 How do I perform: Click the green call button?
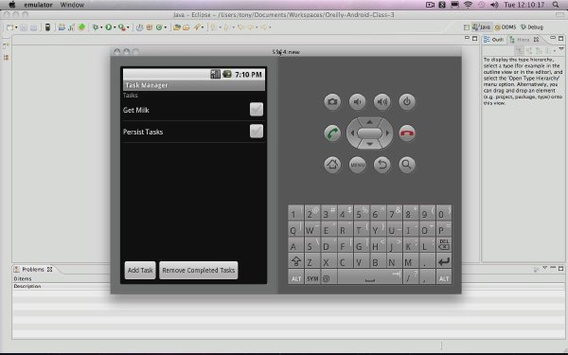pos(332,133)
